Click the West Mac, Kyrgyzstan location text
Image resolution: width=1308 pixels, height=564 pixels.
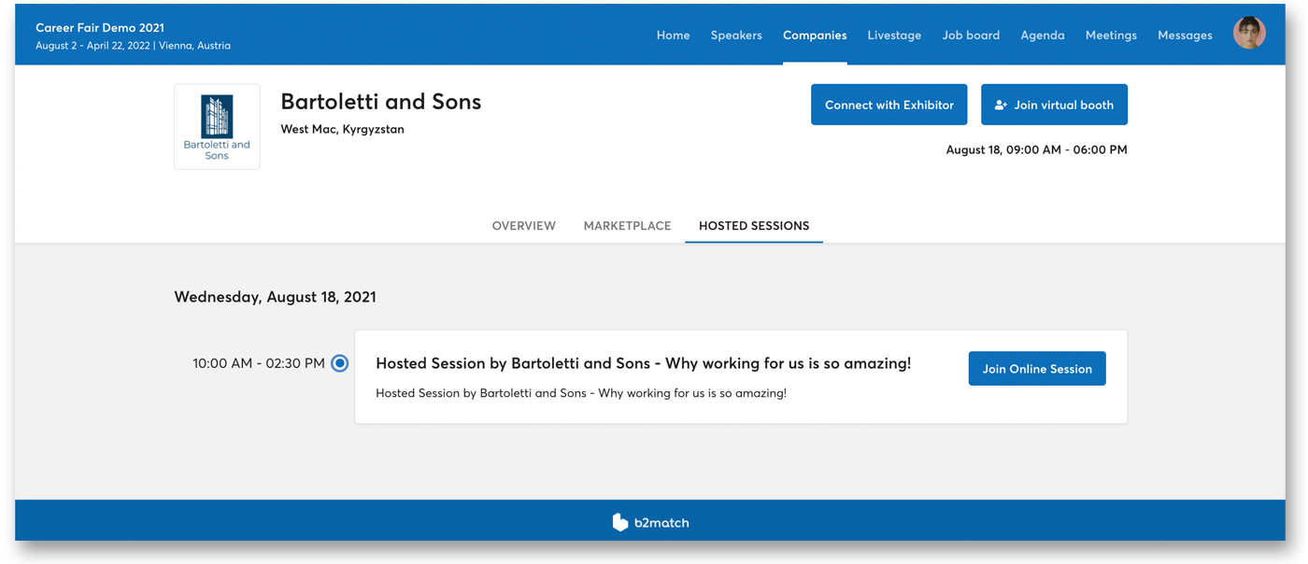(x=343, y=130)
